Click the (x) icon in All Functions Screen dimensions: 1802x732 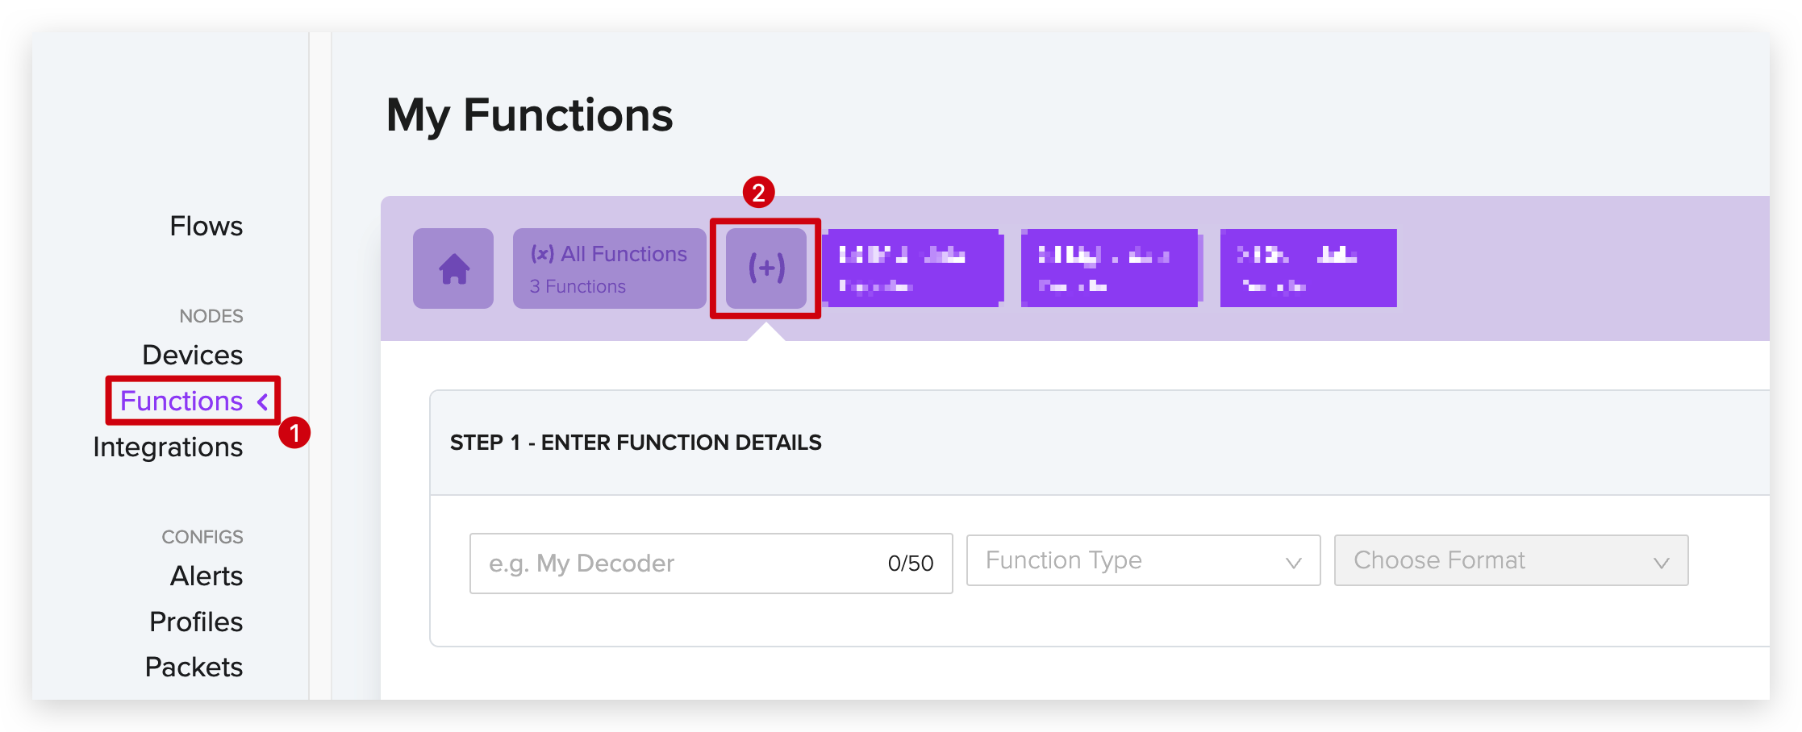(x=542, y=254)
